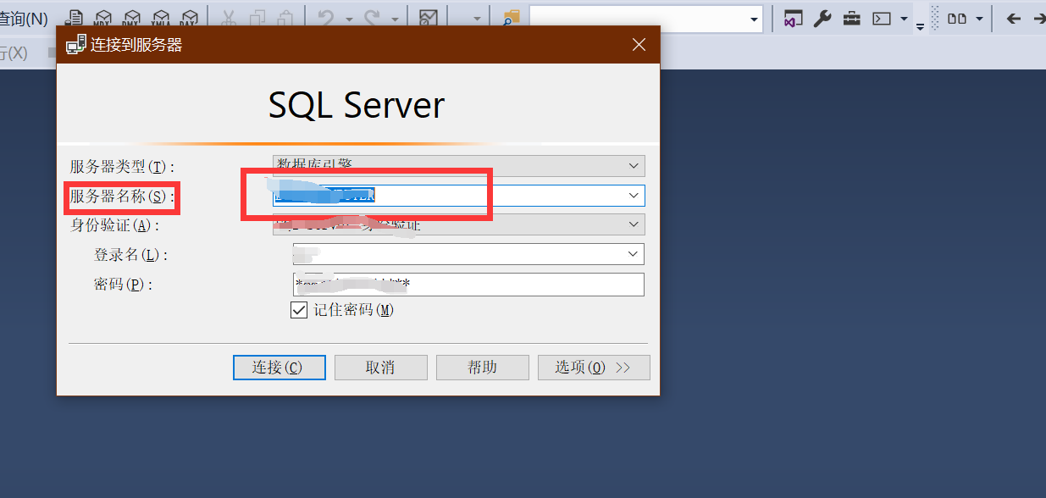
Task: Click the 帮助 button
Action: click(482, 368)
